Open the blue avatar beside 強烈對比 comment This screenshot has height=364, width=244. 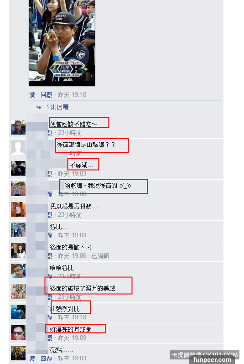click(x=18, y=312)
